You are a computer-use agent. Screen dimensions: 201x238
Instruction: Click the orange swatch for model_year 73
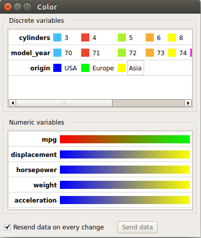[150, 53]
